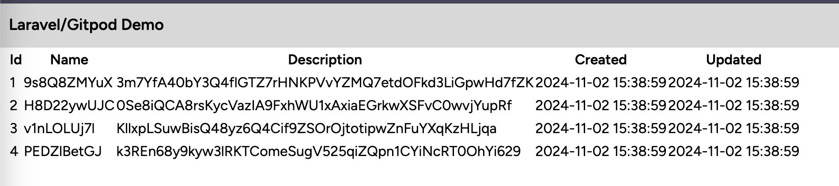
Task: Select the name PEDZlBetGJ
Action: coord(63,151)
